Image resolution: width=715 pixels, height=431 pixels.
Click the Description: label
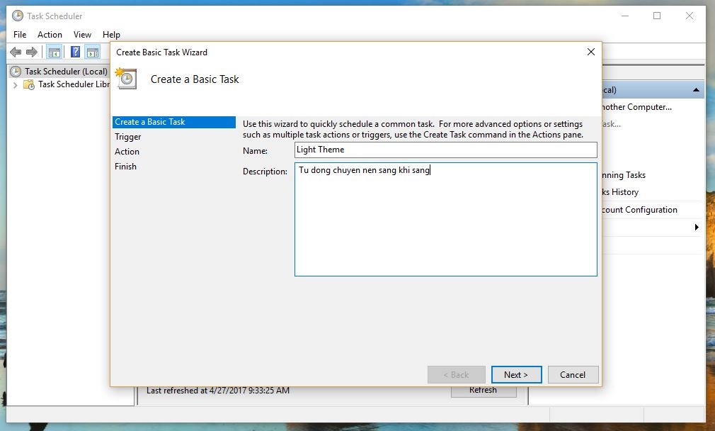265,172
